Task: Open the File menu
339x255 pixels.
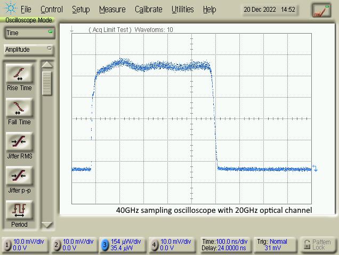Action: coord(26,9)
